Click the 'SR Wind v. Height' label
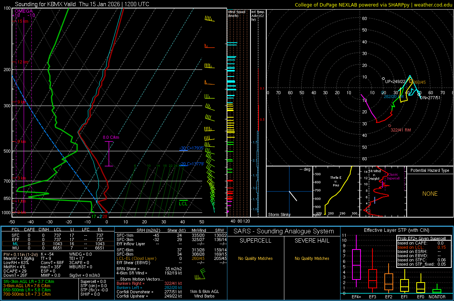The width and height of the screenshot is (454, 301). point(374,175)
